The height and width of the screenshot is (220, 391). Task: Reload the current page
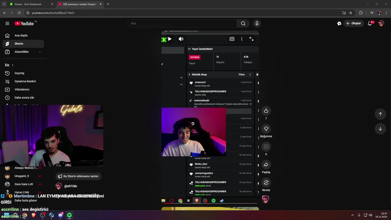[x=19, y=13]
